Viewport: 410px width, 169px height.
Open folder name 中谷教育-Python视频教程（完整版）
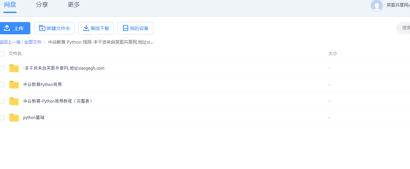(58, 101)
